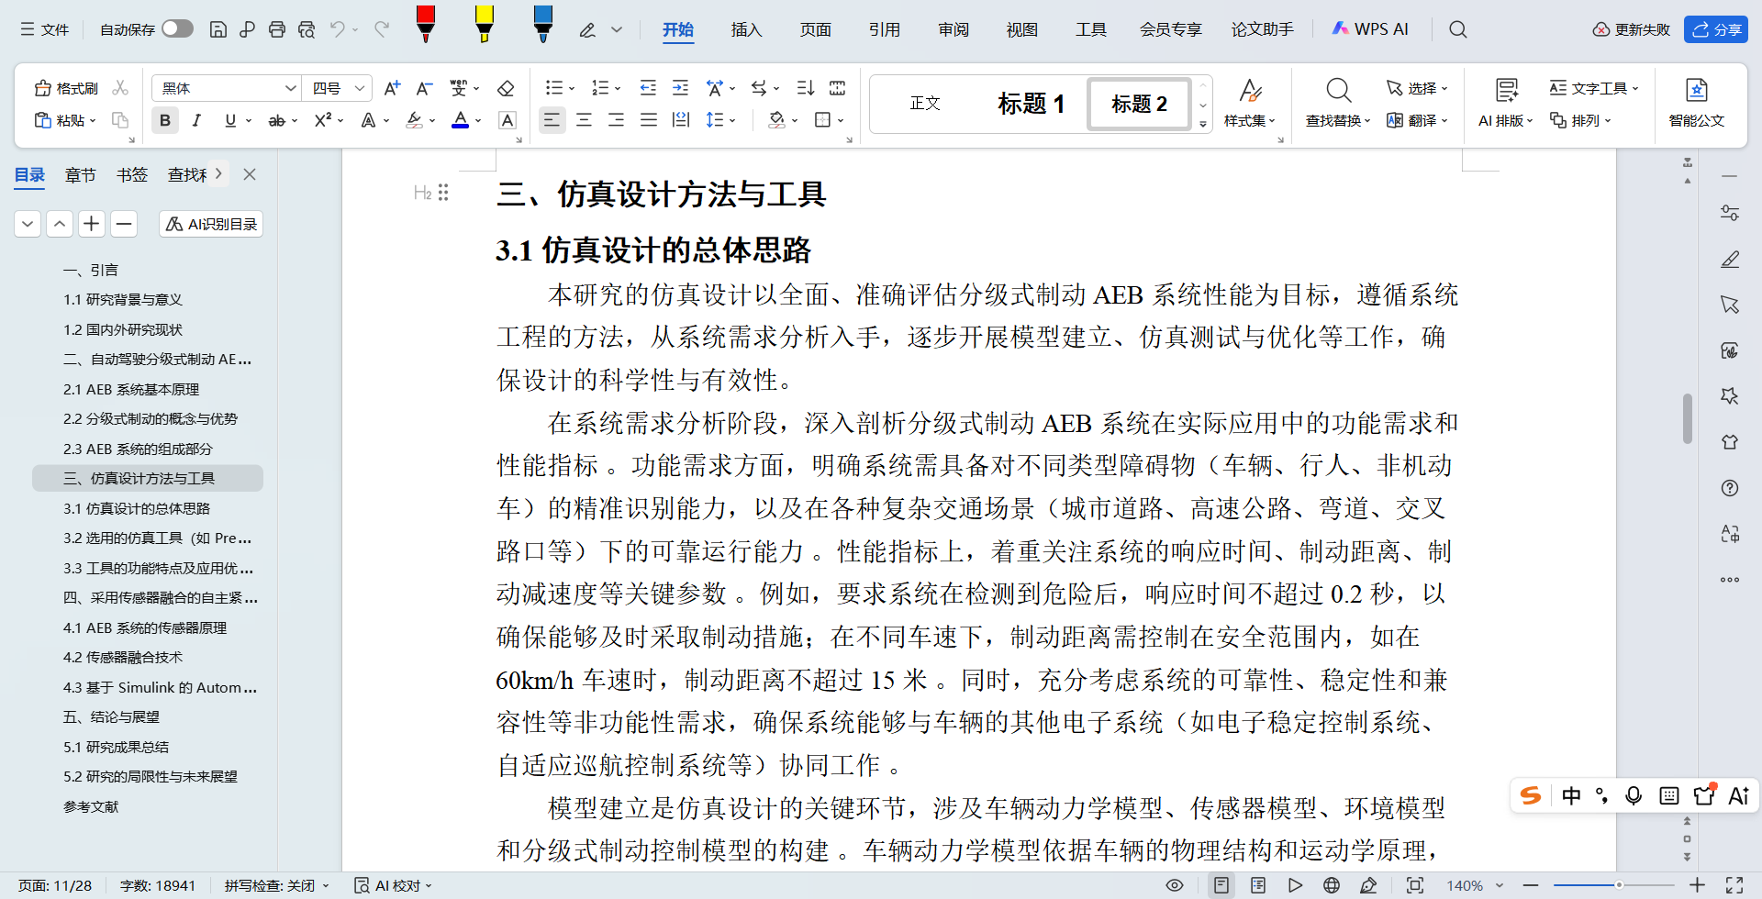Switch to the 章节 navigation tab
Viewport: 1762px width, 899px height.
click(x=80, y=174)
